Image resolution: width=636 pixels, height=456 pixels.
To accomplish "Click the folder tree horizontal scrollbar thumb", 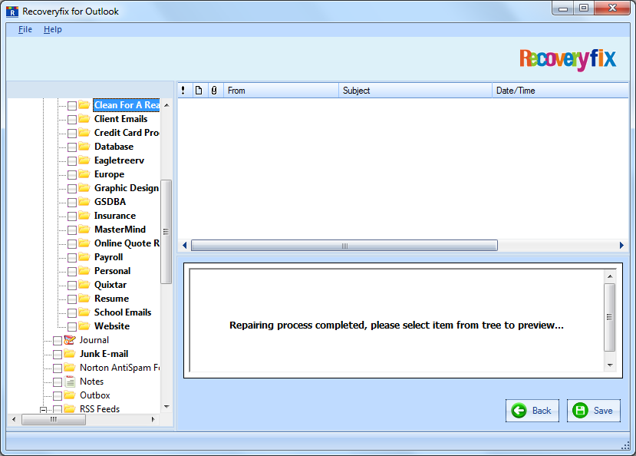I will point(54,419).
